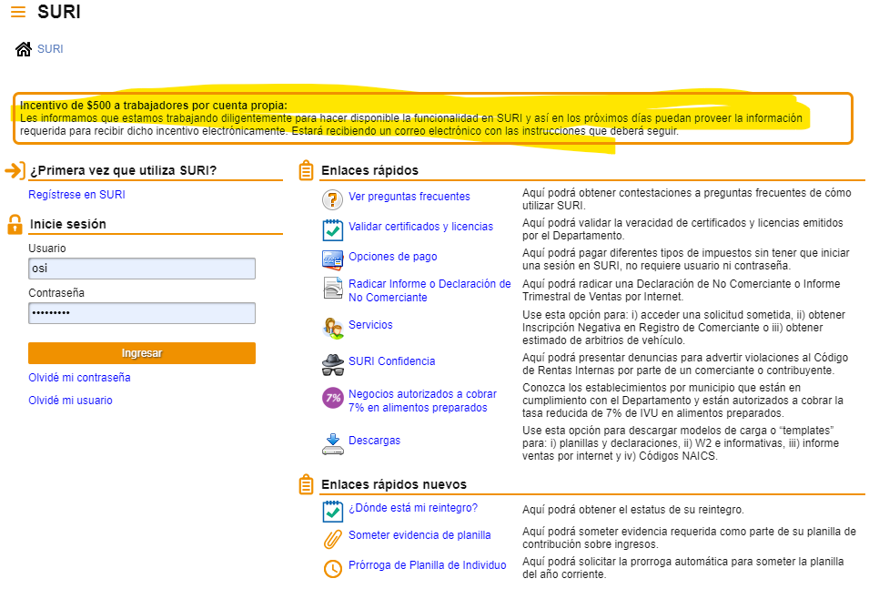Click the home icon in the breadcrumb
This screenshot has height=599, width=869.
pyautogui.click(x=24, y=49)
